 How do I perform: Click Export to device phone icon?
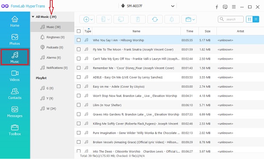tap(103, 19)
